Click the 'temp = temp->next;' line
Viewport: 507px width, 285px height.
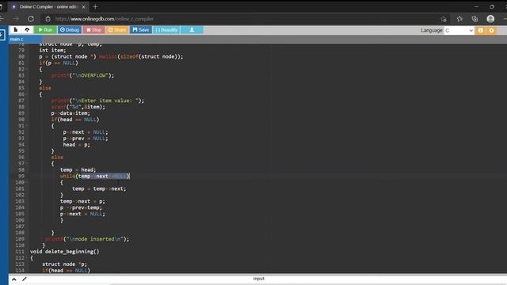coord(99,188)
